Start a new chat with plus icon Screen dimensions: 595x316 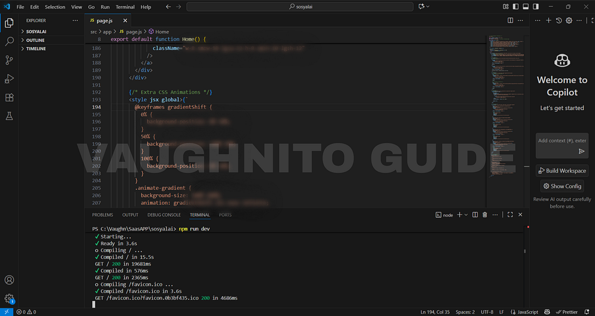pos(549,20)
